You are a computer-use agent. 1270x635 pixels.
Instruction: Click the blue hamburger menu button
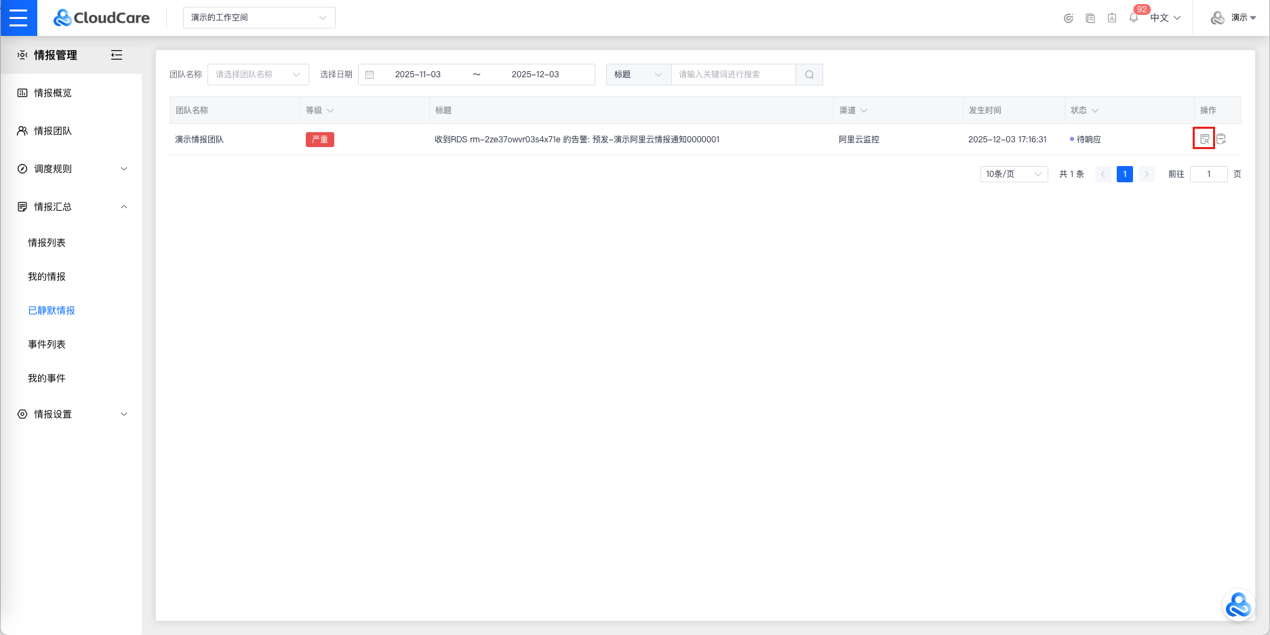click(18, 18)
